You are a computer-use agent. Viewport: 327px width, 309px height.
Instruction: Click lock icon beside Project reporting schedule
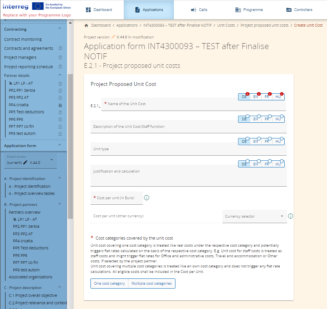point(60,67)
